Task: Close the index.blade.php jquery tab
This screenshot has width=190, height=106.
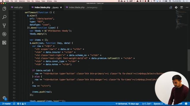Action: click(x=61, y=7)
